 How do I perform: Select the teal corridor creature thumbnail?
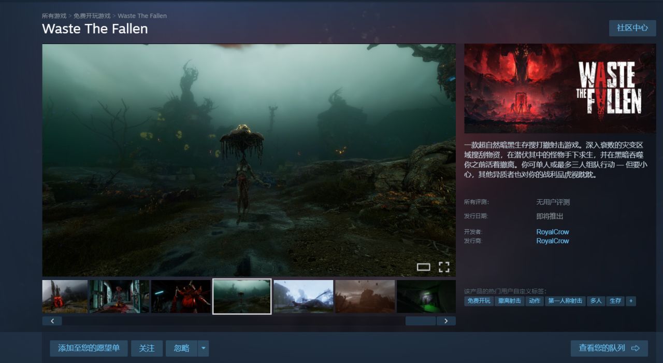click(119, 297)
